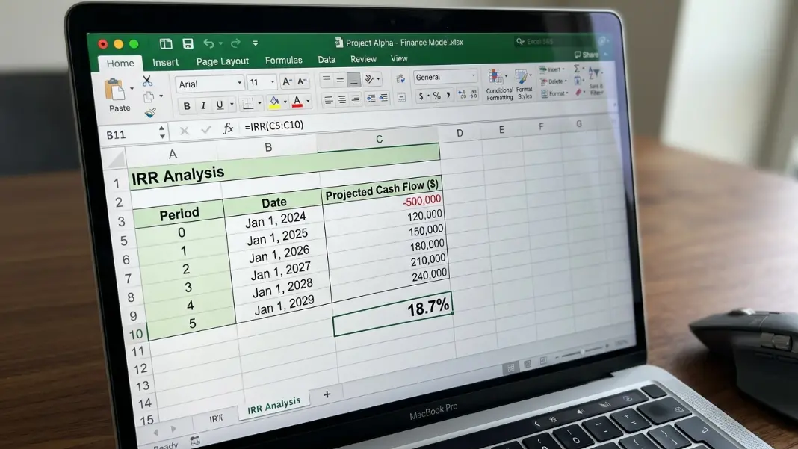Screen dimensions: 798x449
Task: Add a new sheet with plus button
Action: tap(327, 394)
